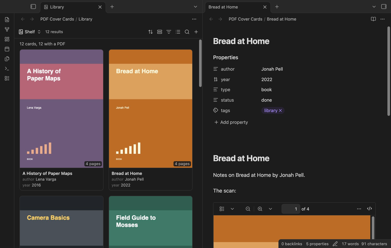Open the properties list icon
This screenshot has height=248, width=391.
point(178,32)
